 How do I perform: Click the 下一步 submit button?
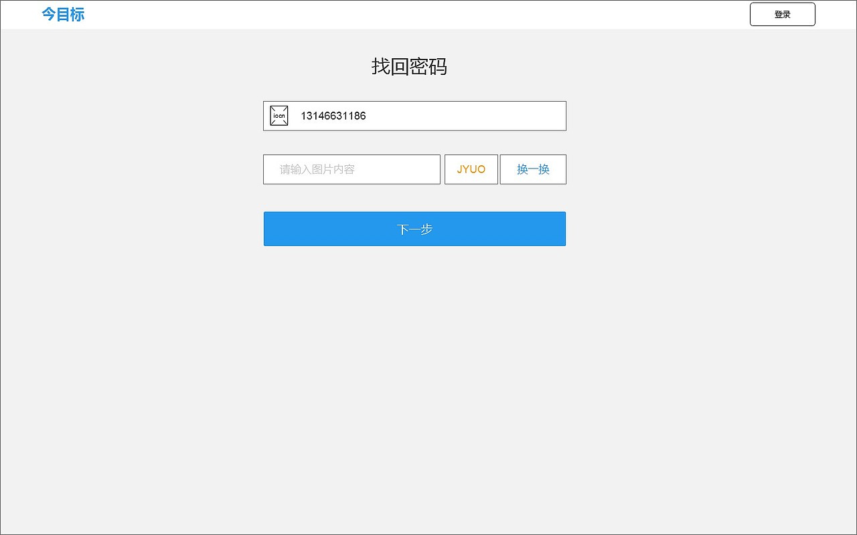click(414, 229)
